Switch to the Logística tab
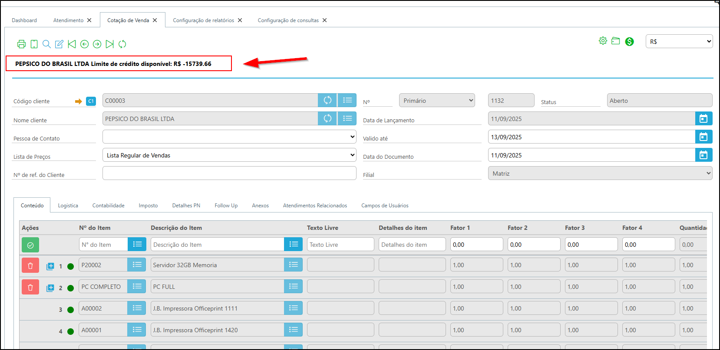The width and height of the screenshot is (720, 350). point(68,206)
